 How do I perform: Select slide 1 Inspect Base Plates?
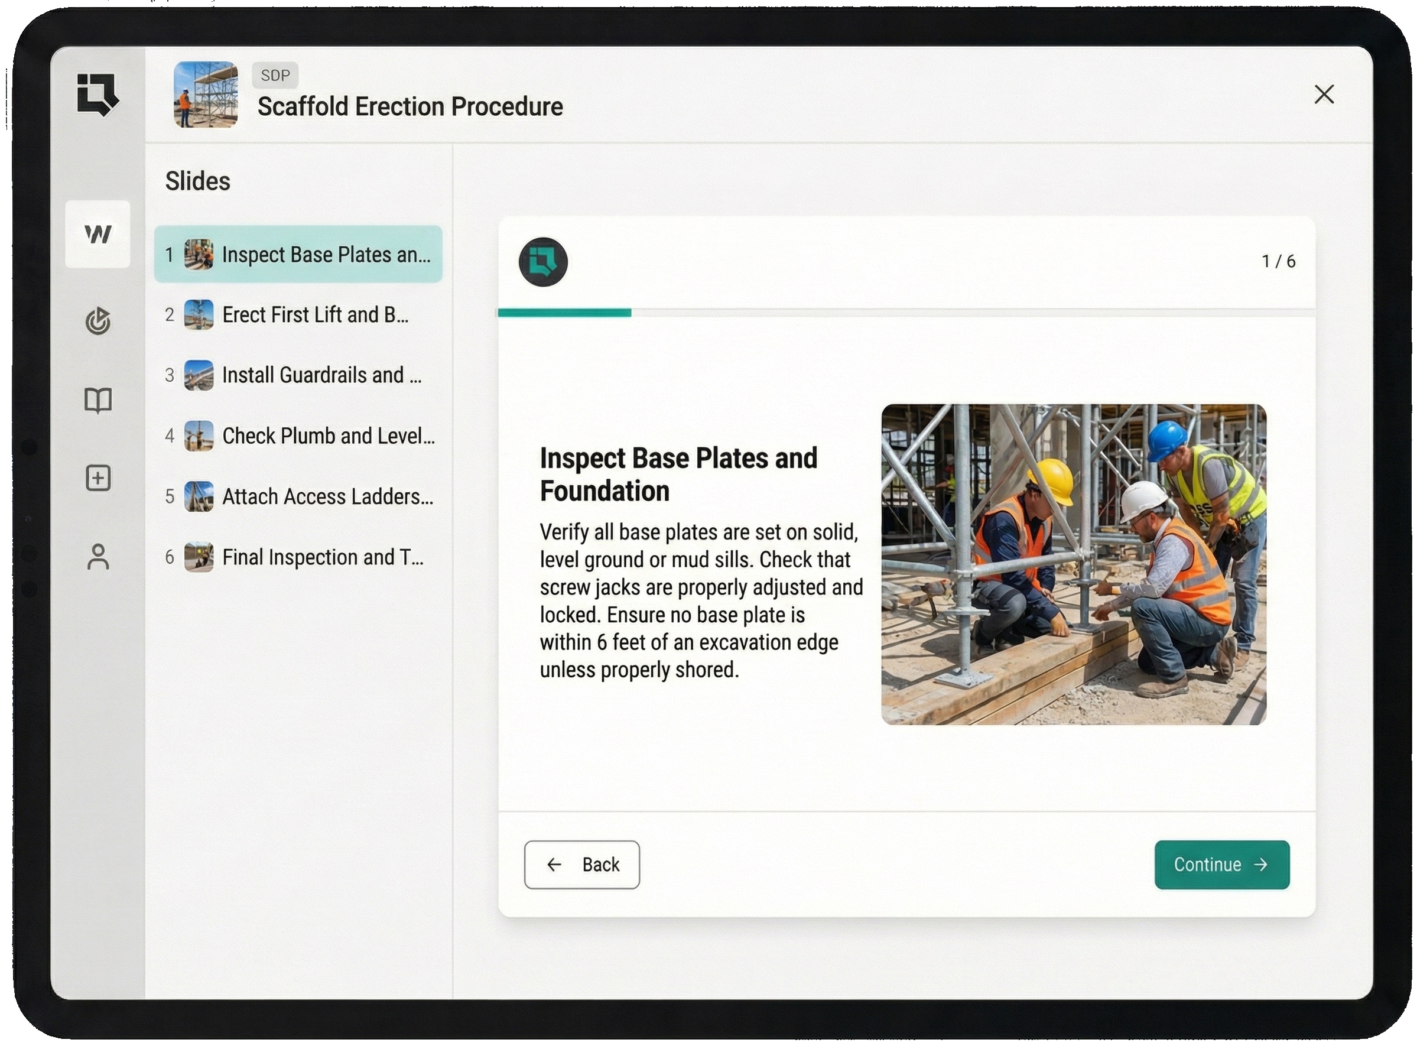pyautogui.click(x=298, y=254)
